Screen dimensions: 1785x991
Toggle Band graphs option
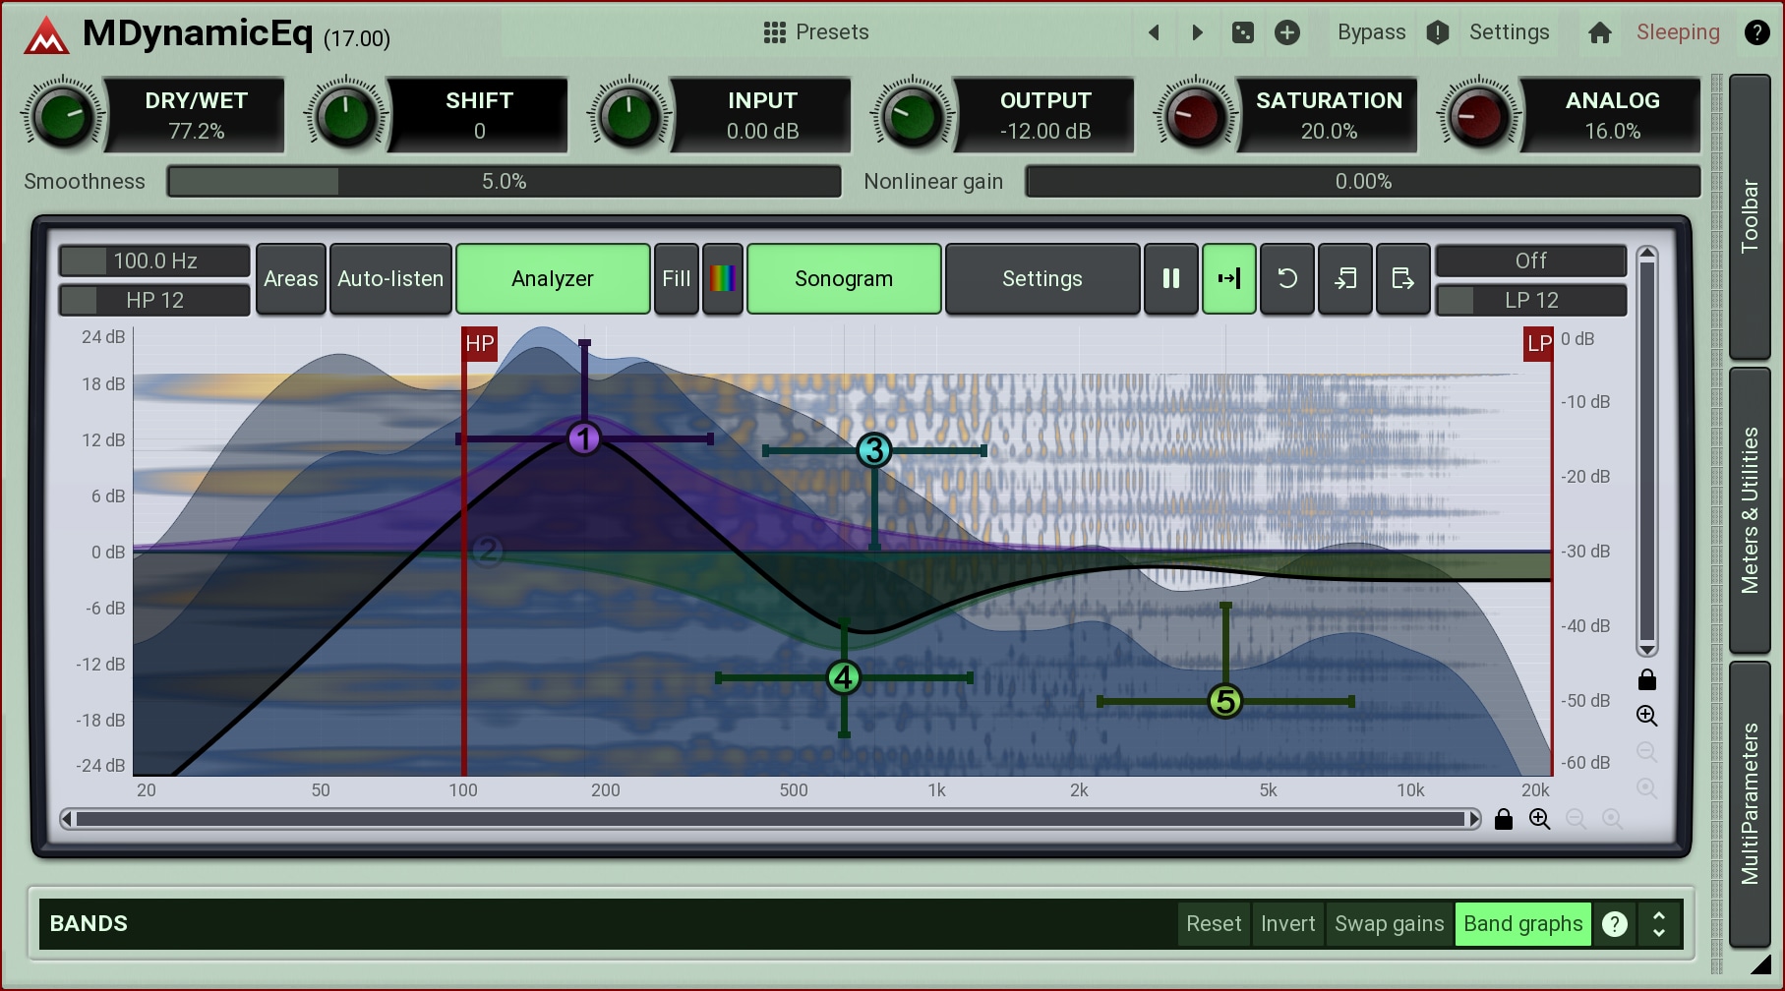tap(1522, 924)
